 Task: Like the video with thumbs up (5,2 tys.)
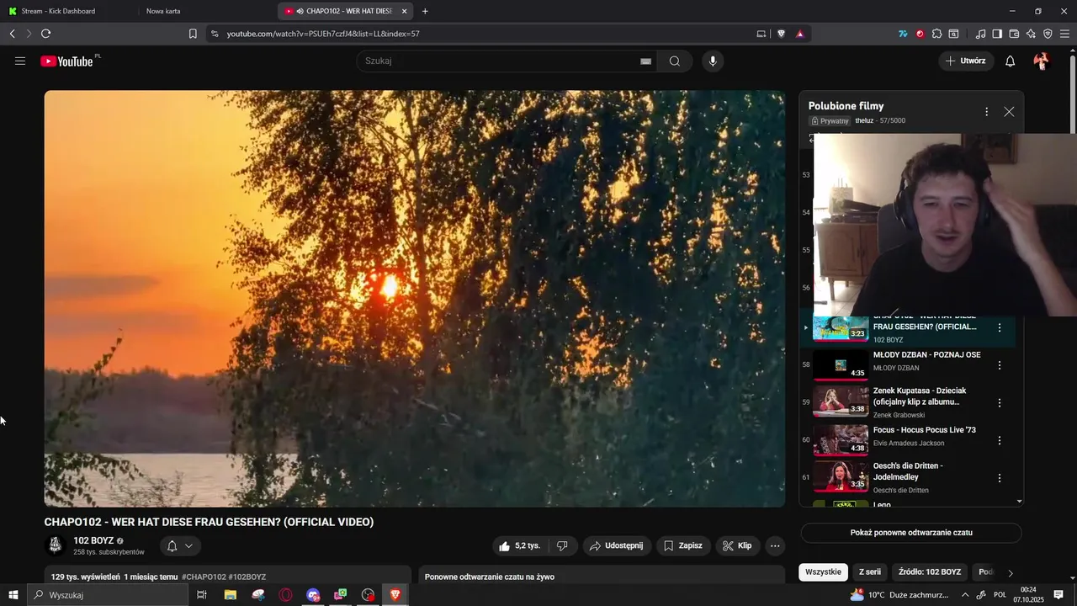tap(520, 545)
